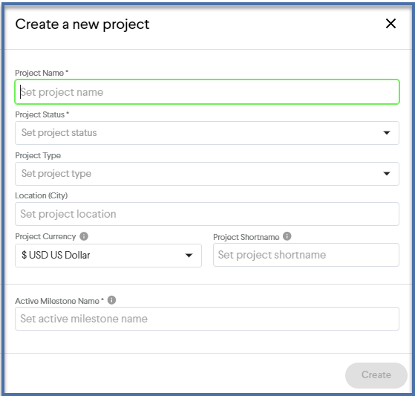Image resolution: width=415 pixels, height=396 pixels.
Task: Open the Set project status combo box
Action: 207,133
